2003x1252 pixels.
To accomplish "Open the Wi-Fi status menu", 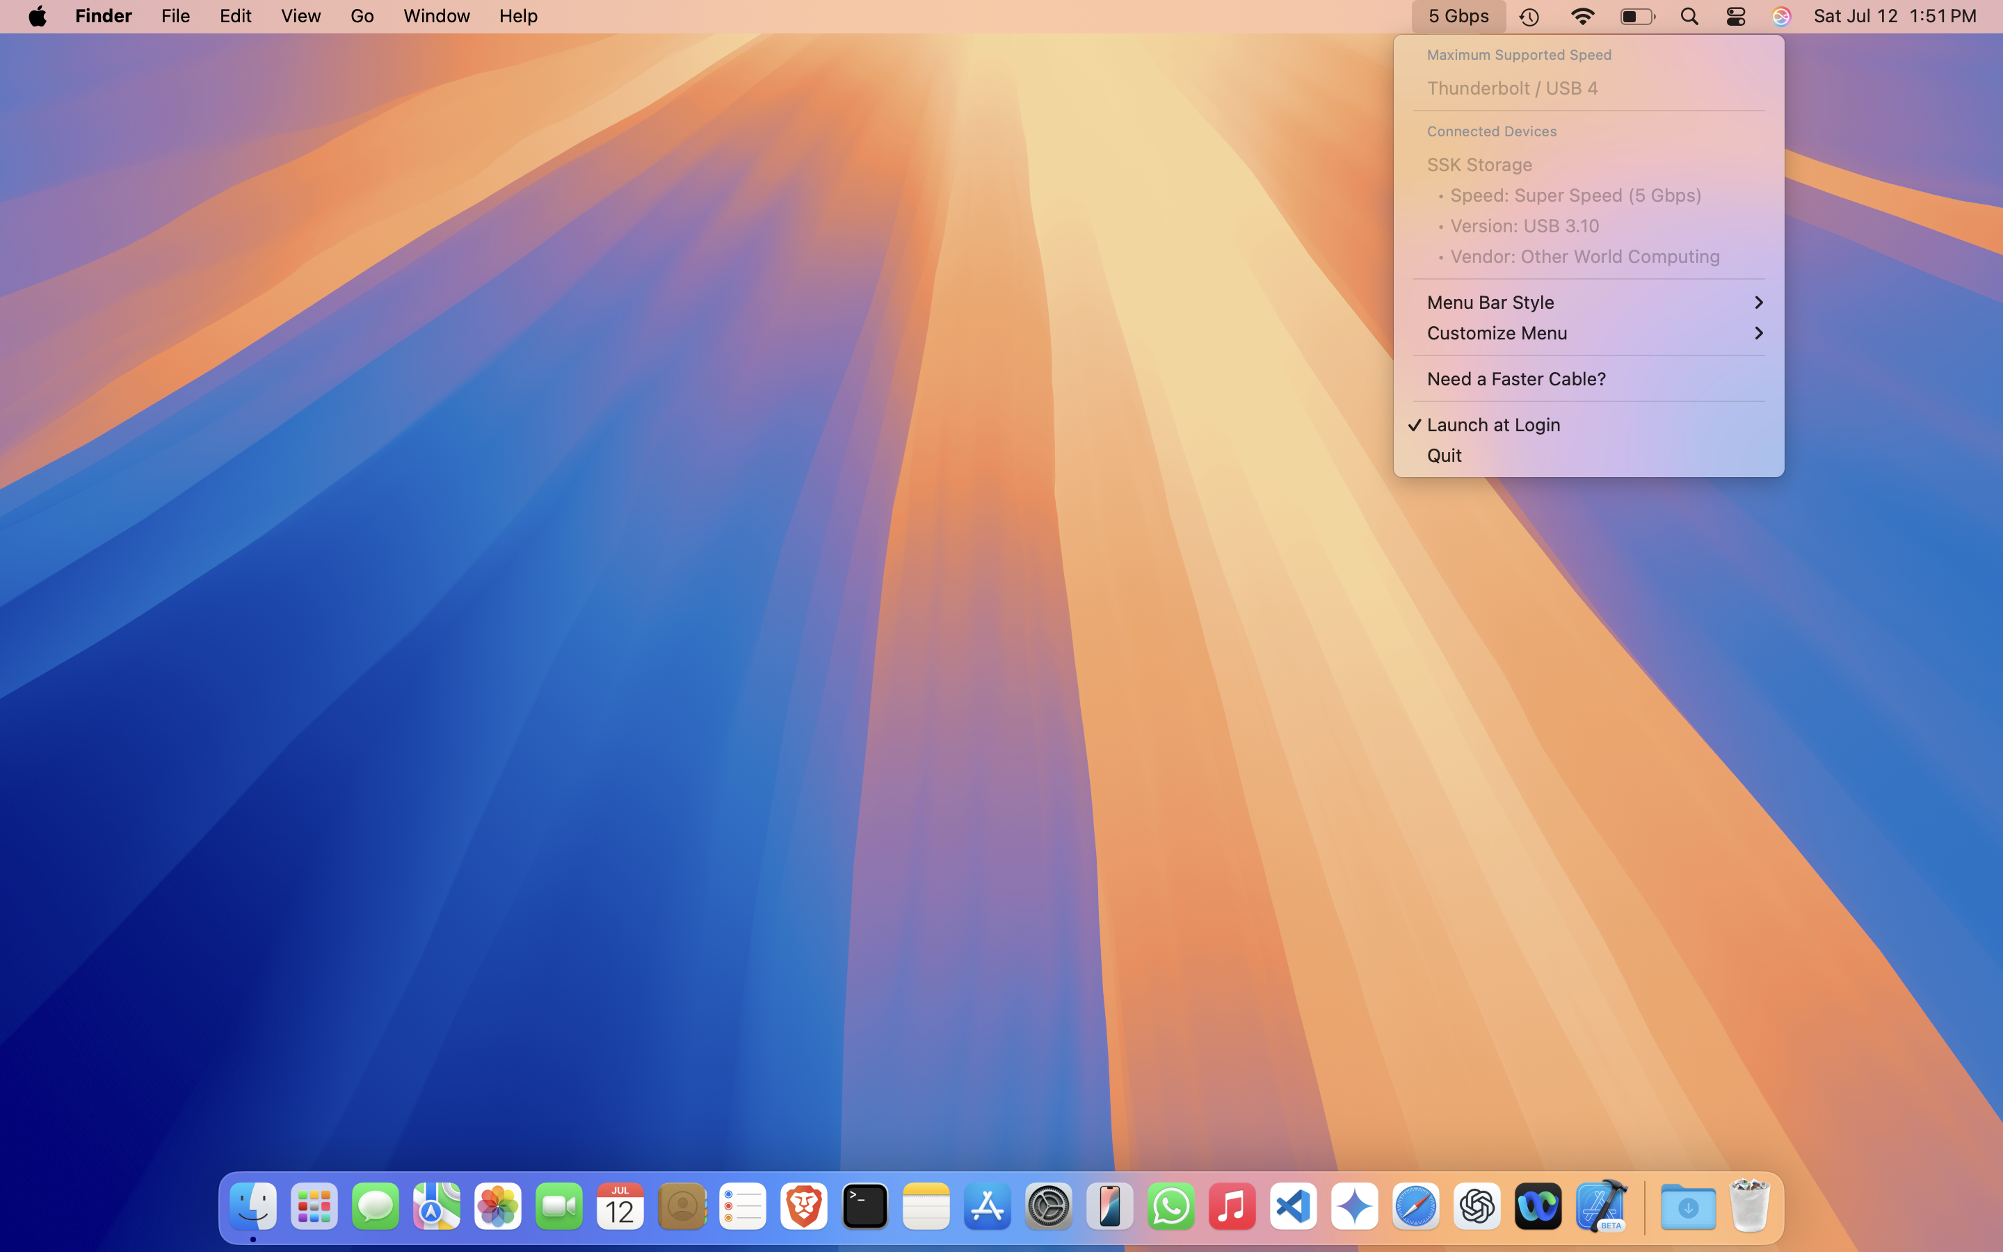I will pyautogui.click(x=1582, y=17).
